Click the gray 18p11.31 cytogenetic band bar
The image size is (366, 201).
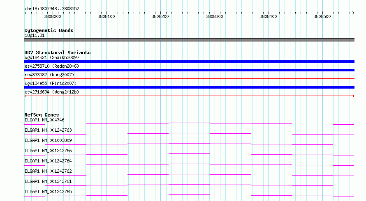pyautogui.click(x=189, y=40)
